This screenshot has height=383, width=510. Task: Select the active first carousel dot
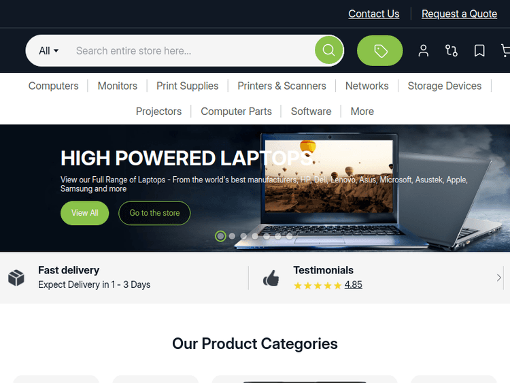point(220,236)
